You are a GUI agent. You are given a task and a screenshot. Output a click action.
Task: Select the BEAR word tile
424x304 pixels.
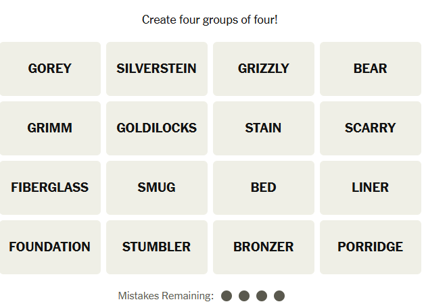pyautogui.click(x=370, y=69)
